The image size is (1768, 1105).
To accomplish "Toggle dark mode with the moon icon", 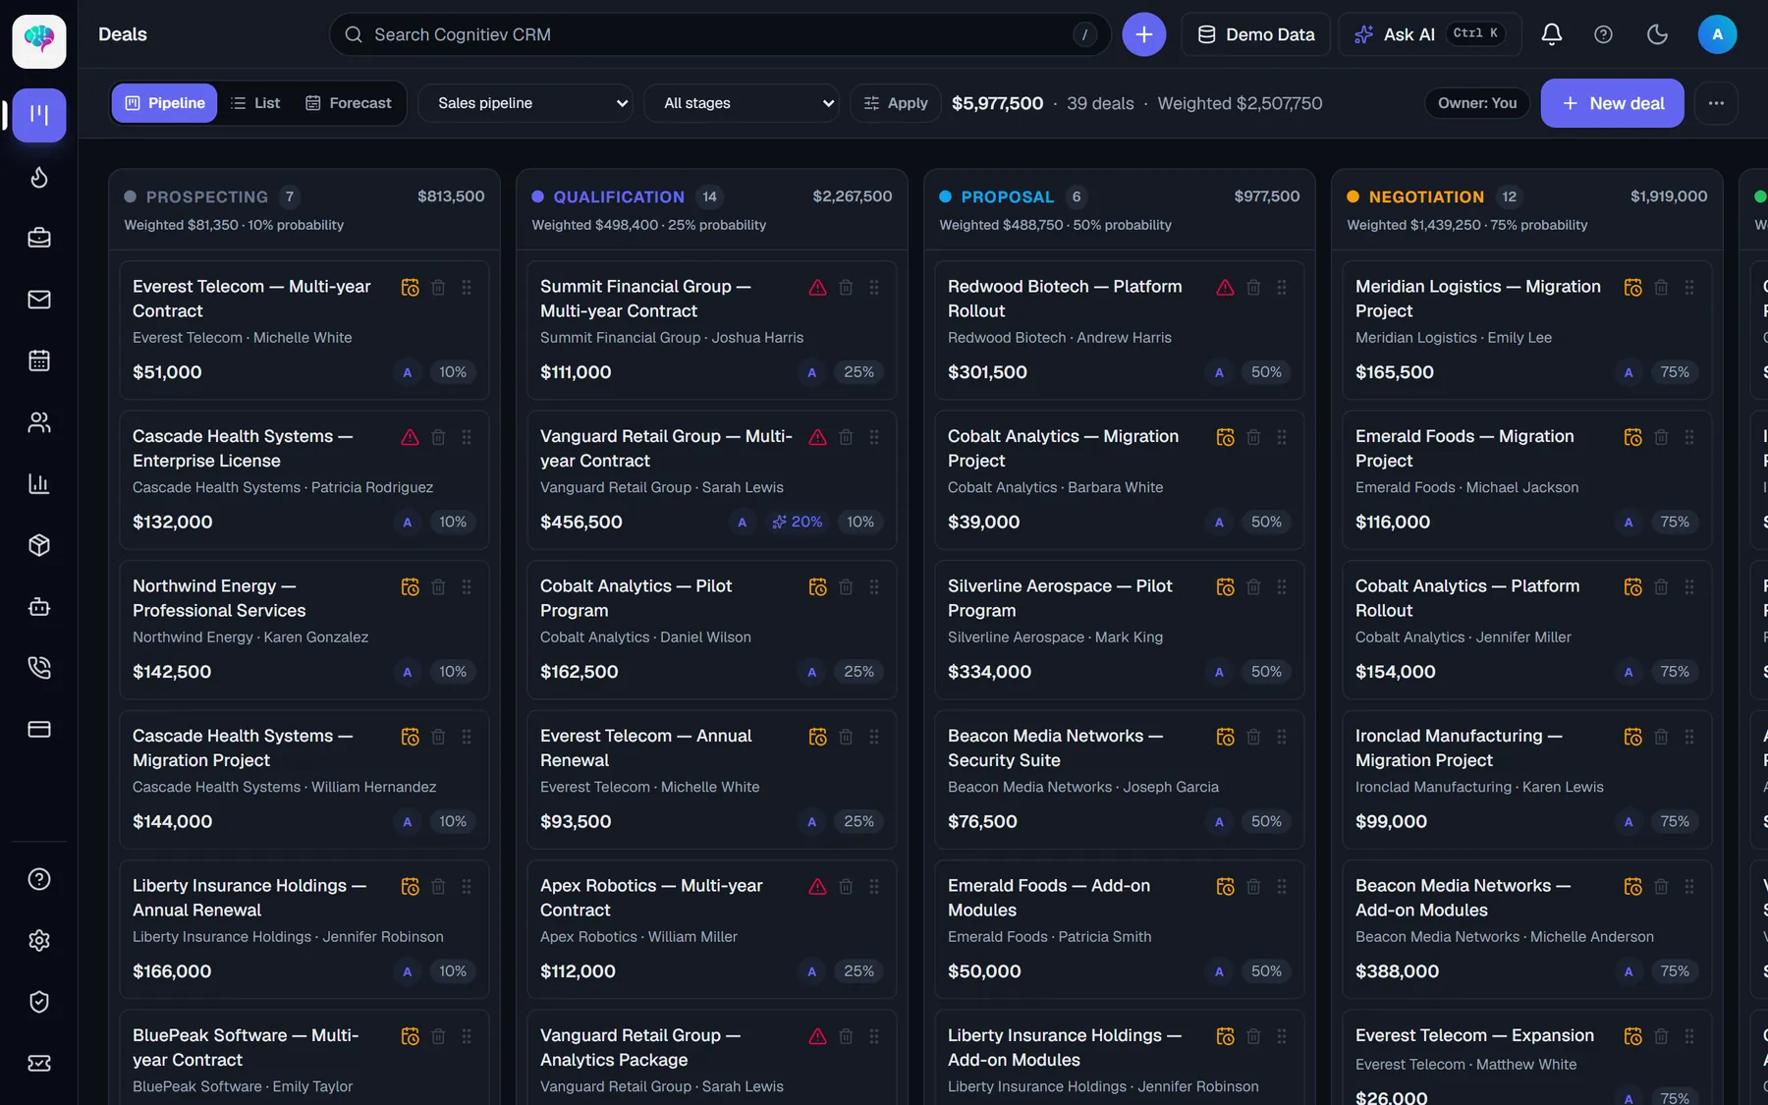I will 1657,34.
